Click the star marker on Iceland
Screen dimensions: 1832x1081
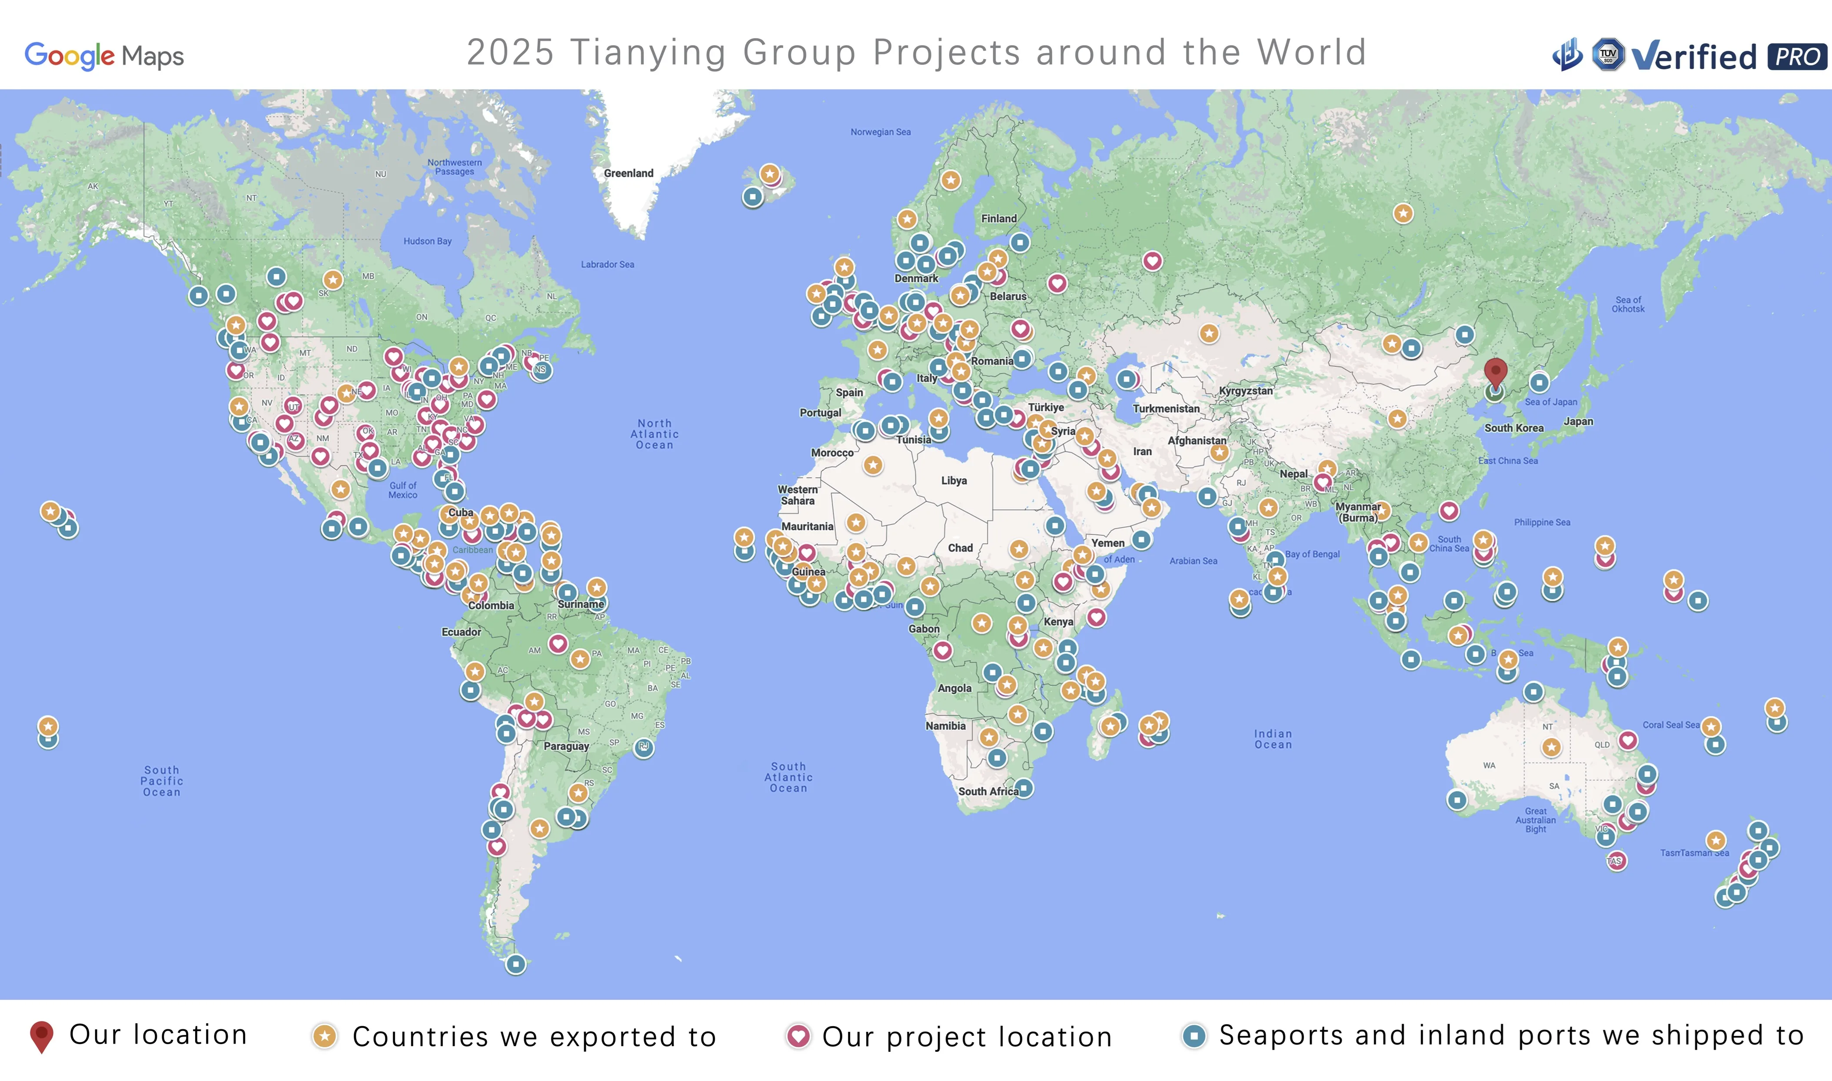click(769, 174)
